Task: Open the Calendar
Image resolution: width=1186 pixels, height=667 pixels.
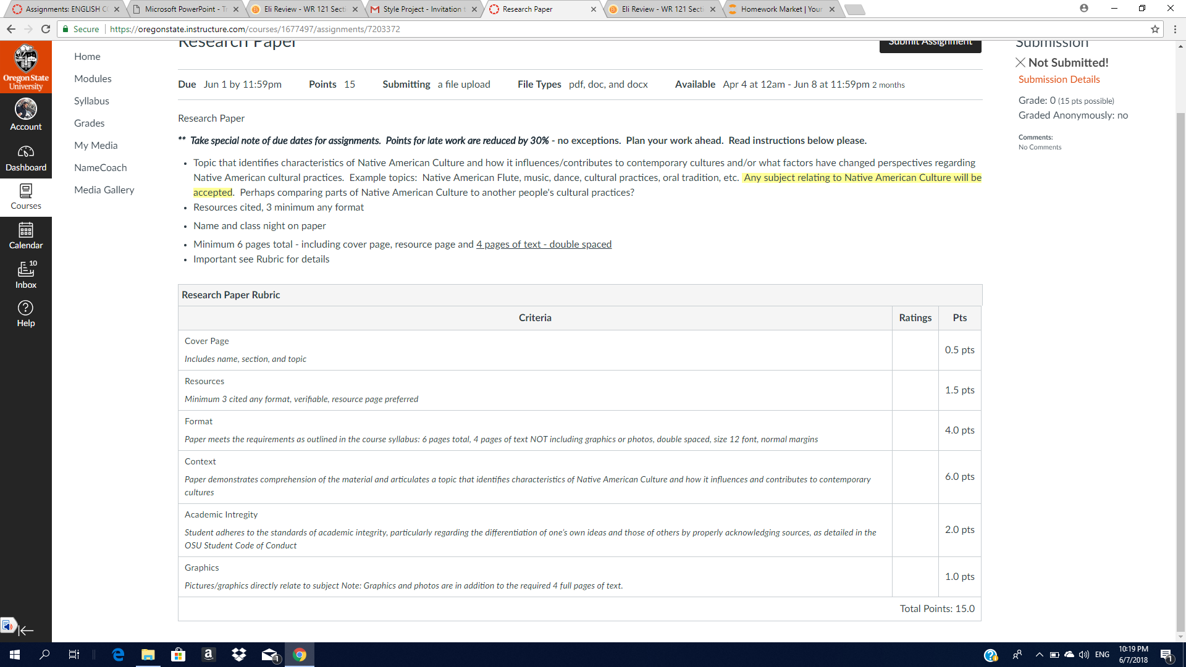Action: tap(26, 236)
